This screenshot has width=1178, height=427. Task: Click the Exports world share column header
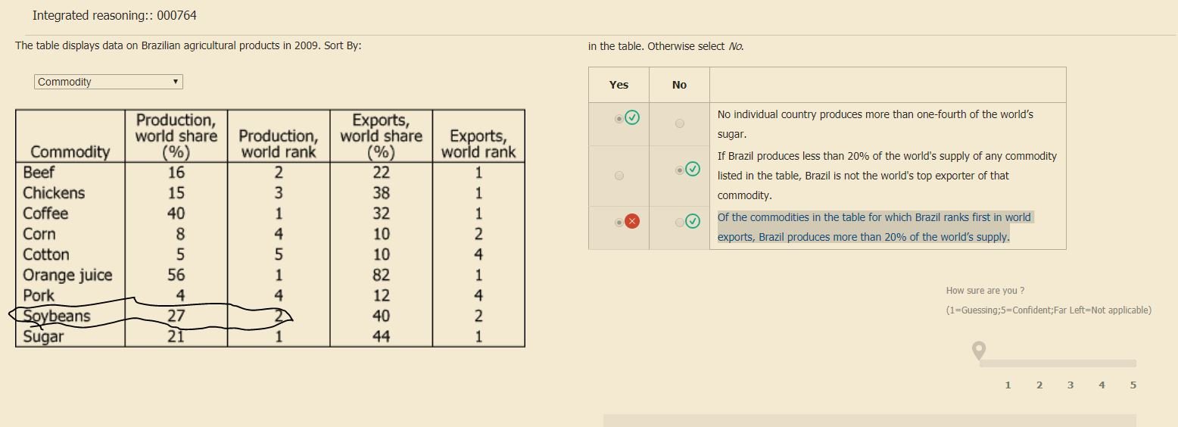coord(381,136)
